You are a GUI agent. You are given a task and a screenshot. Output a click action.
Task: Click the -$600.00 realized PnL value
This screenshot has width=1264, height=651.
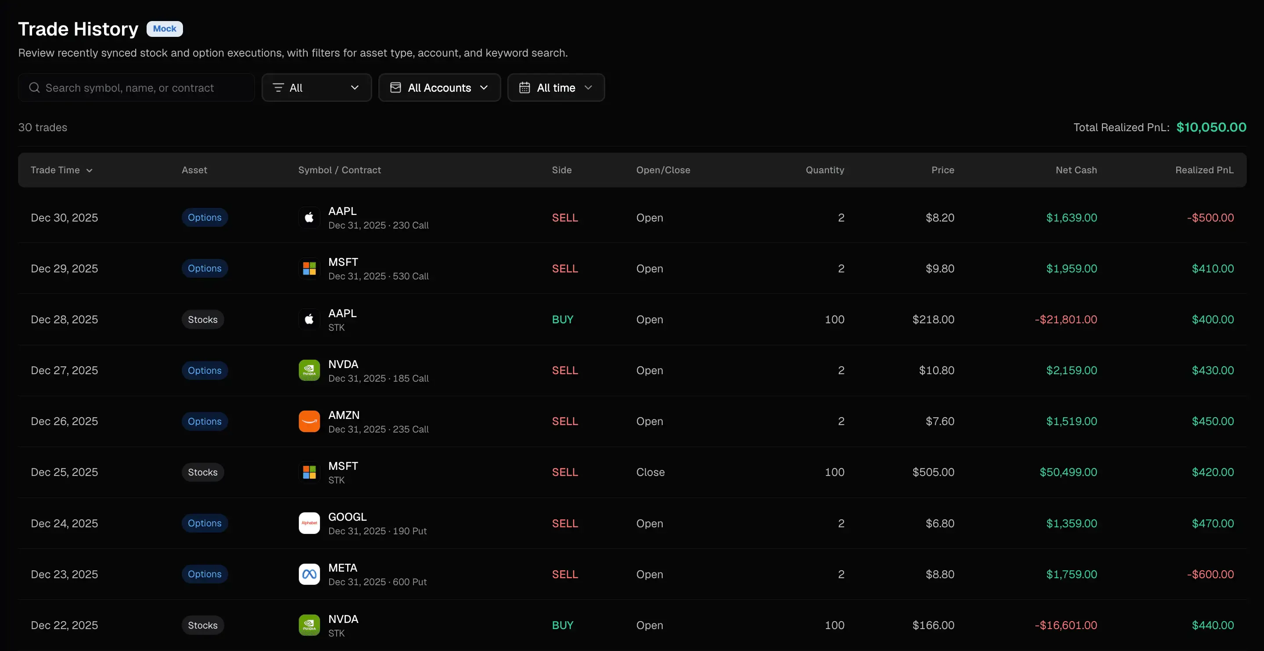click(x=1210, y=574)
